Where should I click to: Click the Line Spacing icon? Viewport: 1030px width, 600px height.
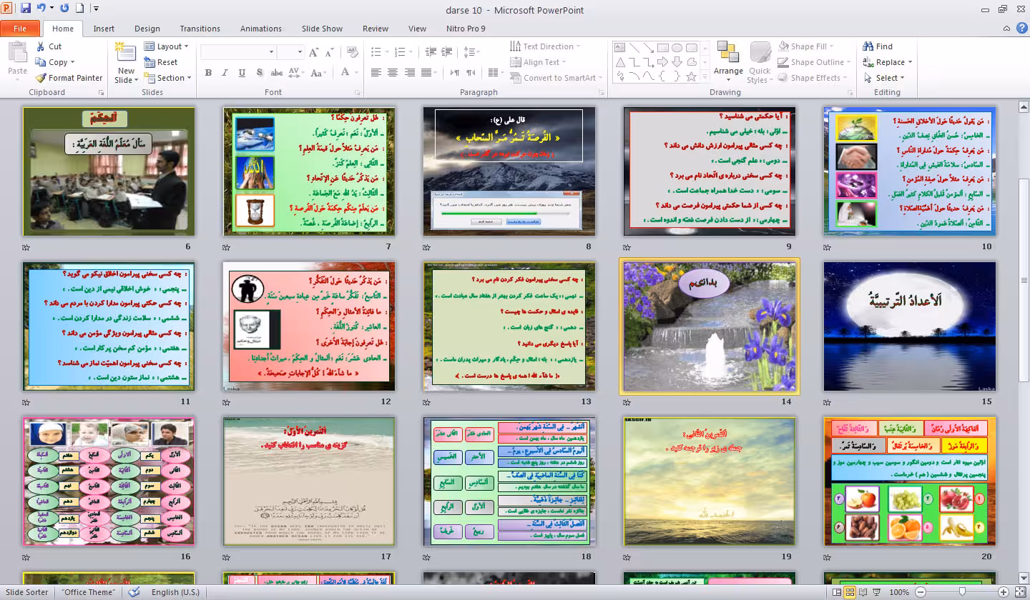click(471, 52)
